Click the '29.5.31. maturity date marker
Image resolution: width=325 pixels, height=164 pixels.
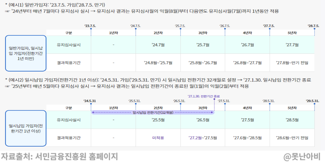point(313,101)
